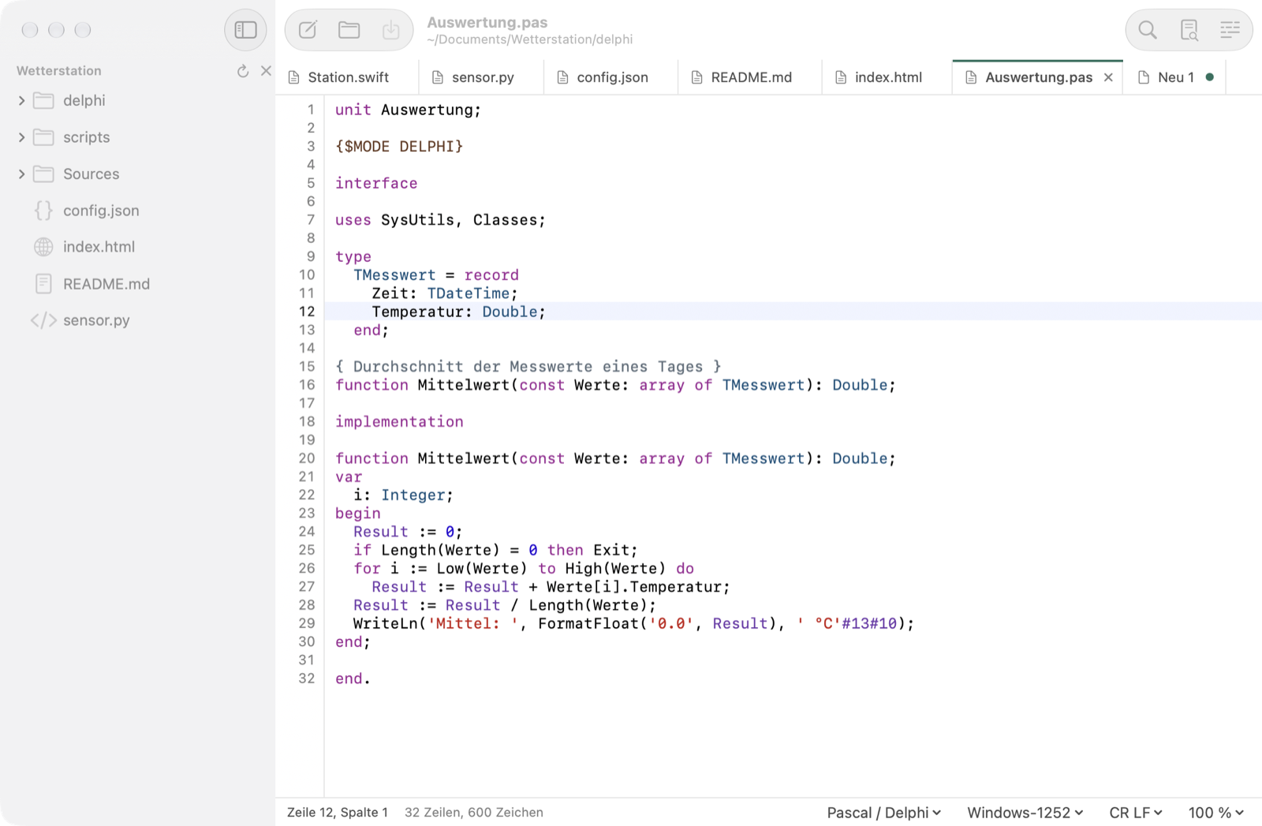Open the Windows-1252 encoding dropdown
This screenshot has height=826, width=1262.
click(x=1025, y=813)
